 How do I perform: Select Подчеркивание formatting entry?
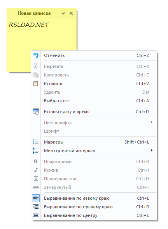pos(94,179)
